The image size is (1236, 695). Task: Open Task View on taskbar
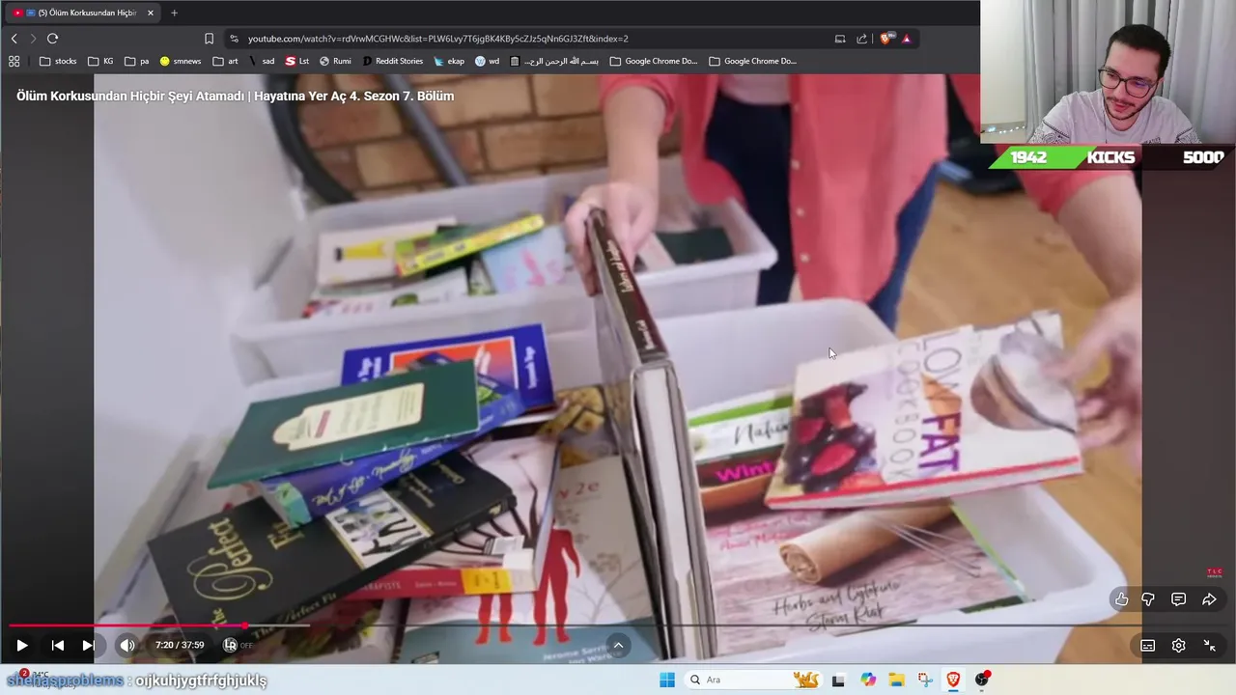point(838,680)
